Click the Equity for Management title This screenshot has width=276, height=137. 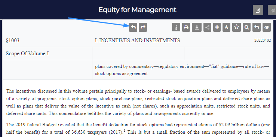[137, 10]
